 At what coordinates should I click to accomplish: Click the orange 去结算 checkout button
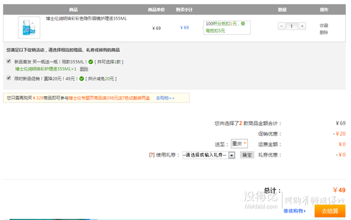[x=330, y=211]
